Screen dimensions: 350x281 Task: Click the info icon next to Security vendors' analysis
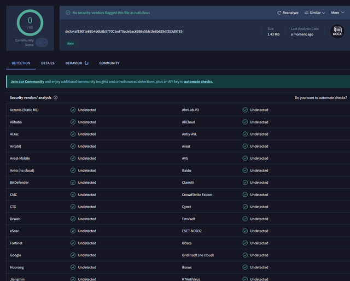pyautogui.click(x=56, y=97)
